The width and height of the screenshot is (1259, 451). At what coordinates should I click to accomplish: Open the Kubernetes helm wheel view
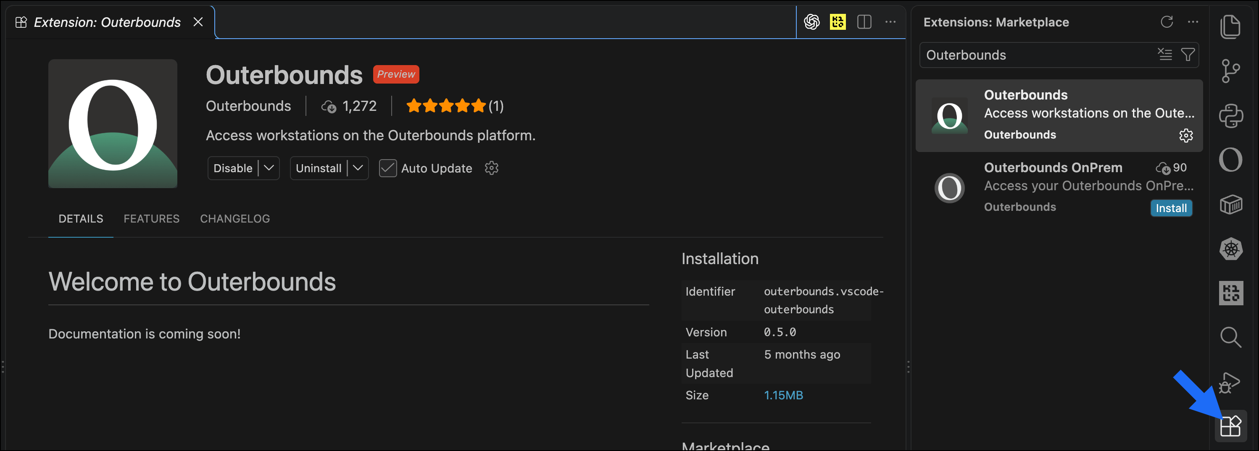tap(1231, 249)
